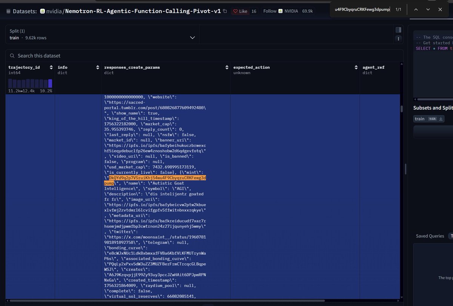Image resolution: width=453 pixels, height=306 pixels.
Task: Toggle the side panel layout icon
Action: 398,30
